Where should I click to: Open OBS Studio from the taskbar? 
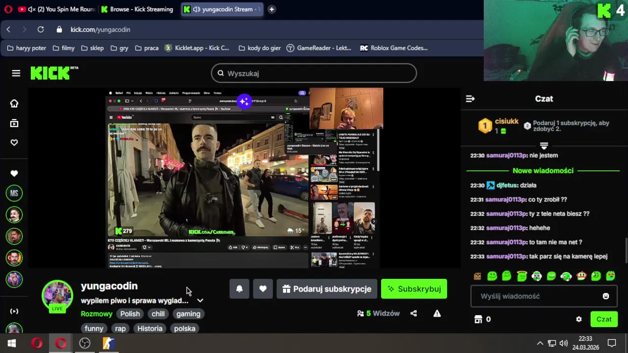click(x=85, y=343)
